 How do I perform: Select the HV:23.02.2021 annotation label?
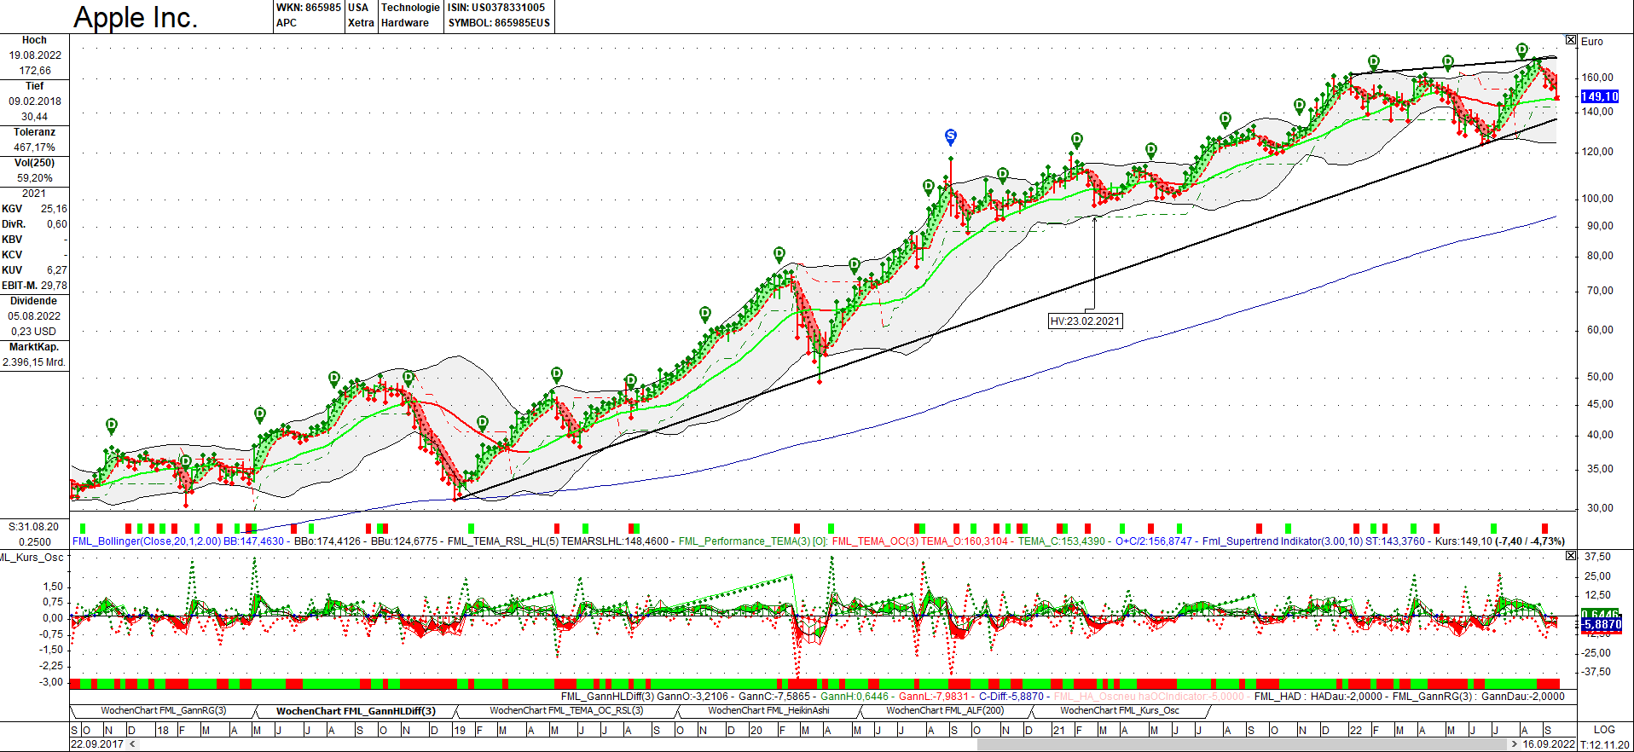tap(1085, 321)
